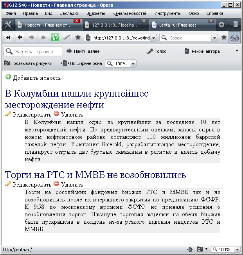Open the Правка menu
The height and width of the screenshot is (255, 243).
[31, 13]
